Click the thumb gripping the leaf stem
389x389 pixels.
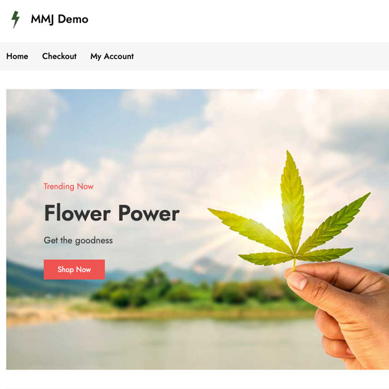[296, 279]
